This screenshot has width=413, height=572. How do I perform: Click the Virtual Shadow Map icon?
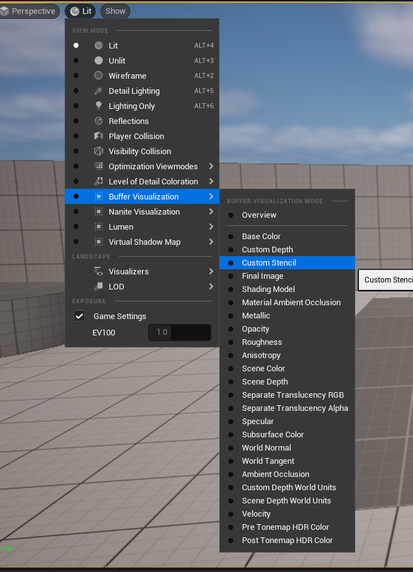pos(99,242)
